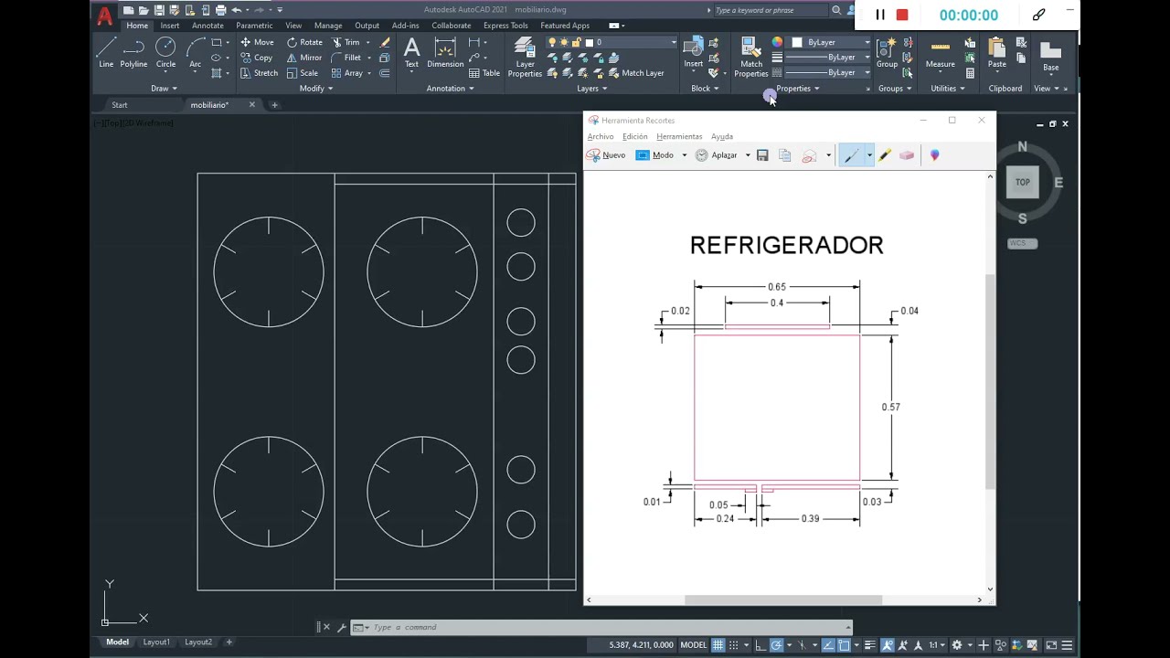
Task: Click Match Layer
Action: (635, 73)
